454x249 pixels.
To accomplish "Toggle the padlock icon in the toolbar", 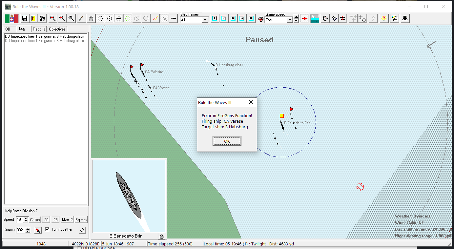I will coord(91,19).
